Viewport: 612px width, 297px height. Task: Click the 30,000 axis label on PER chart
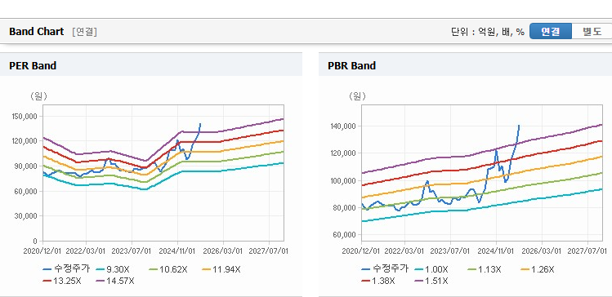click(26, 216)
